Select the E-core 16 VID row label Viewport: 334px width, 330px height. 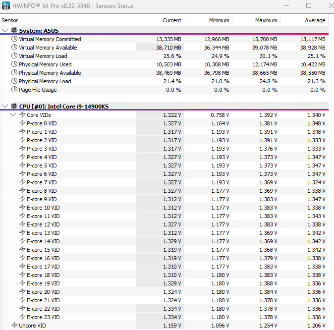click(43, 258)
